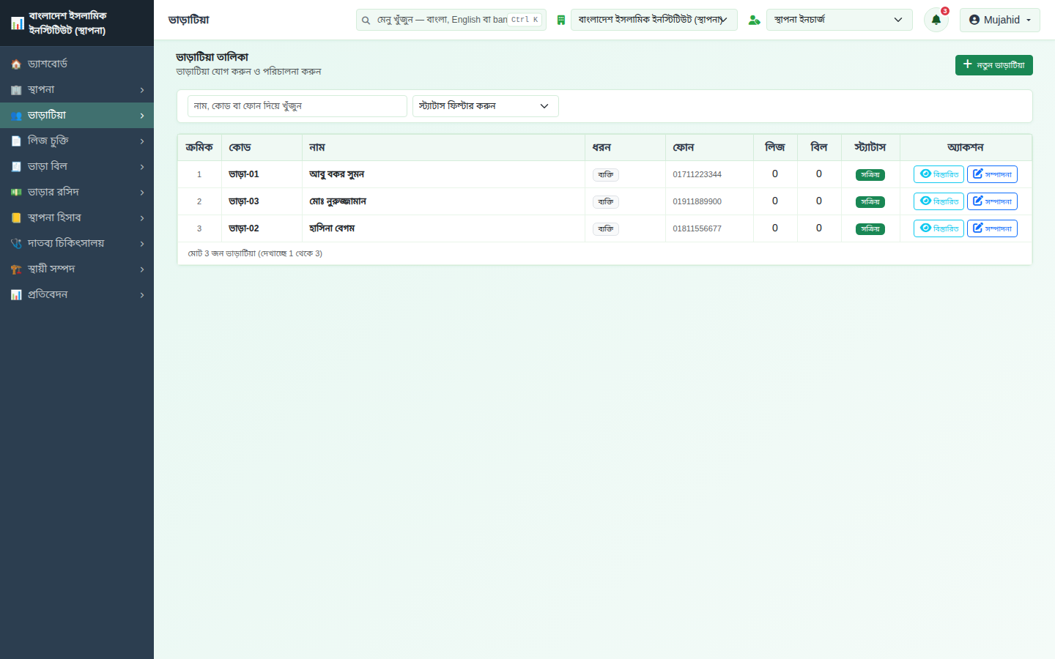Click the user role icon beside স্থাপনা ইনচার্জ
Image resolution: width=1055 pixels, height=659 pixels.
coord(754,20)
